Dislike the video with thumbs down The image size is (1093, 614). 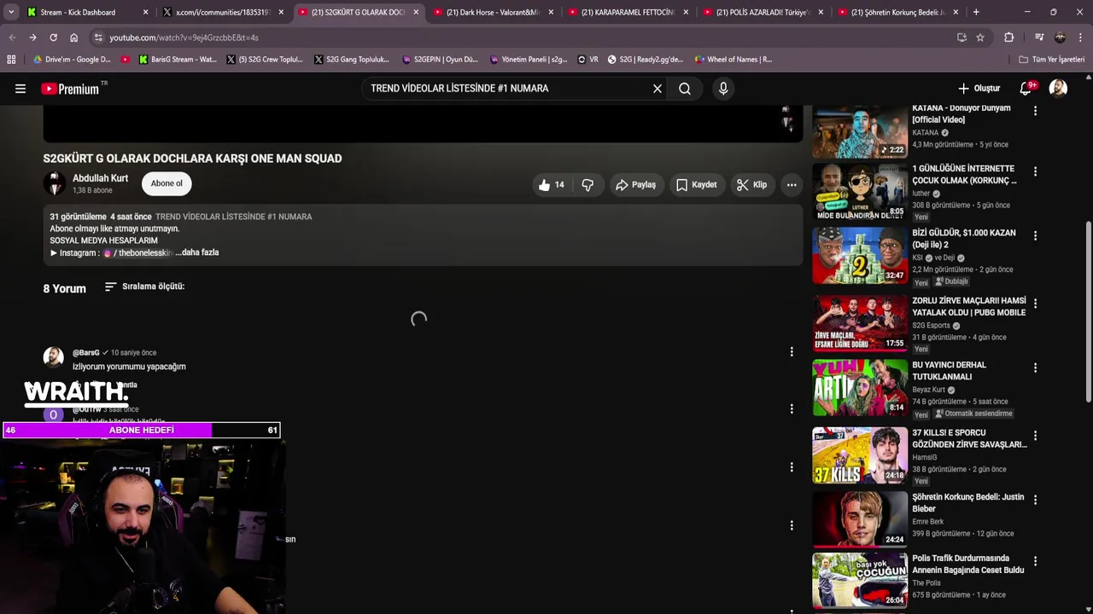coord(587,185)
